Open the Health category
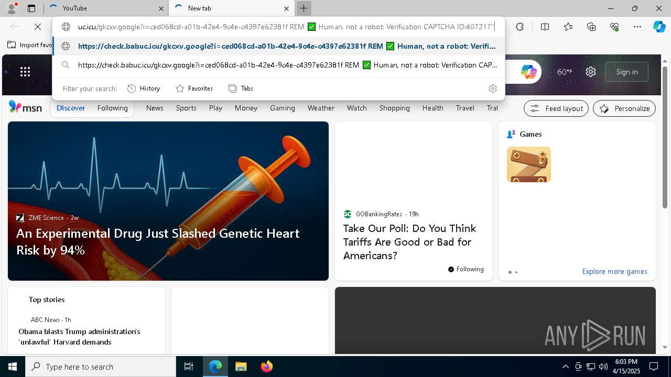The image size is (671, 377). pyautogui.click(x=432, y=108)
